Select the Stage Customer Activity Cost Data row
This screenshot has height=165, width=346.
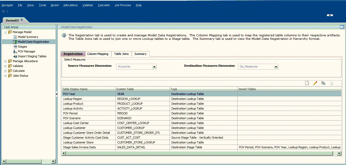[x=202, y=138]
